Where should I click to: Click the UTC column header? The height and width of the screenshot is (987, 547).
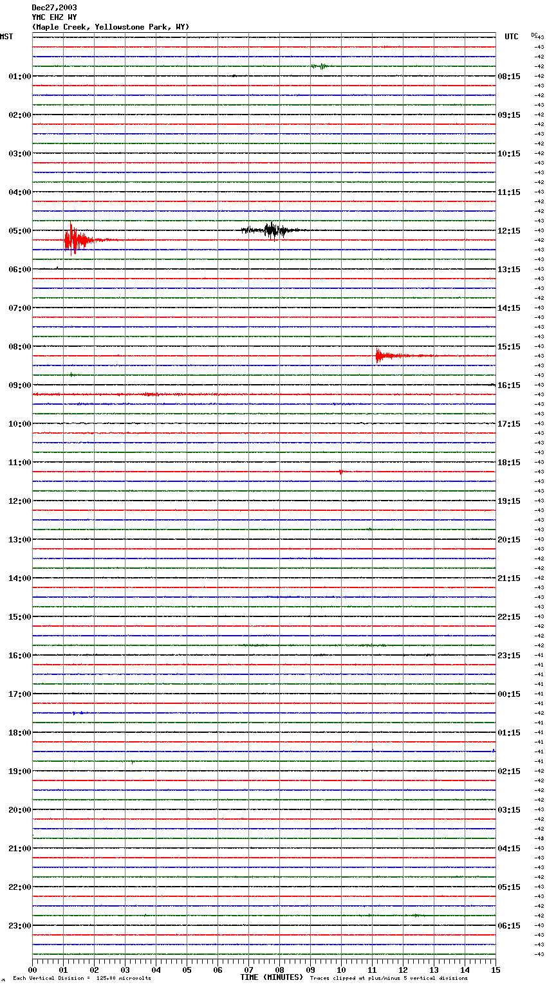[512, 37]
